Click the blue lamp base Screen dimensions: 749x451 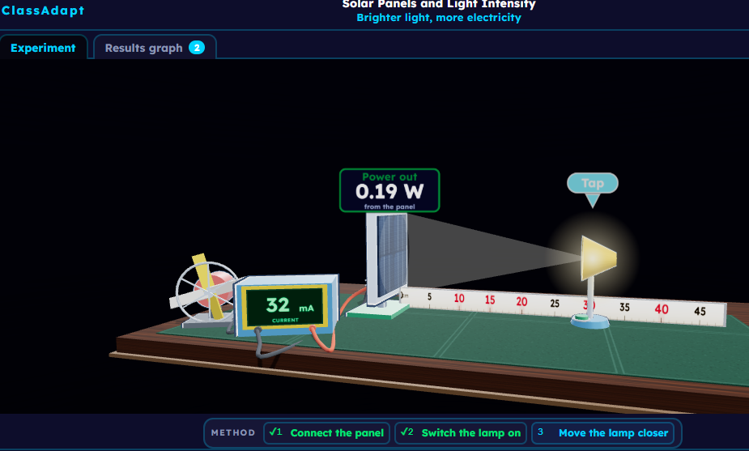click(590, 321)
